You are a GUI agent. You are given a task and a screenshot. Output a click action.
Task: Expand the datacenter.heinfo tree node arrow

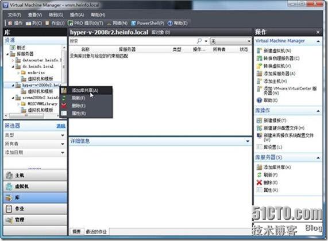13,60
